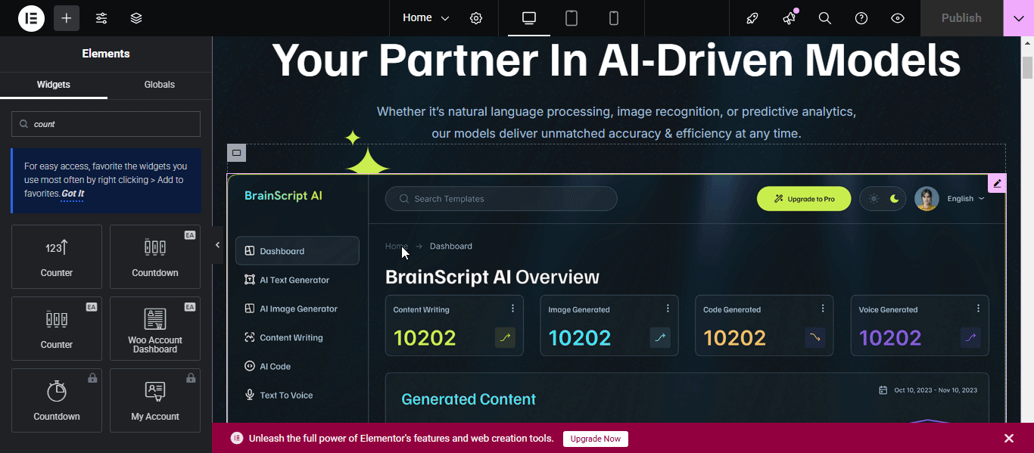Viewport: 1034px width, 453px height.
Task: Open Content Writing card options menu
Action: [x=512, y=309]
